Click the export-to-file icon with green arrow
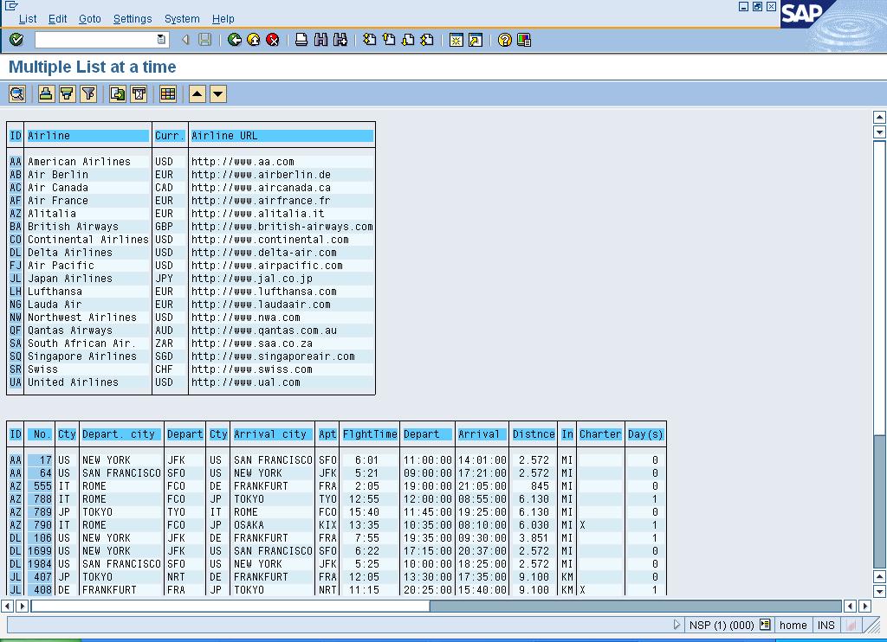 coord(118,93)
